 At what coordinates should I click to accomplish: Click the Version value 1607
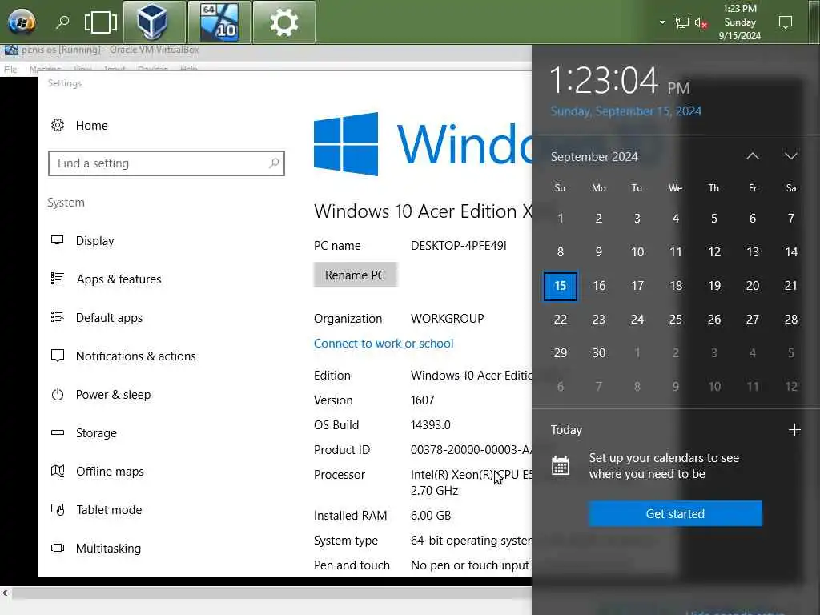click(x=423, y=400)
